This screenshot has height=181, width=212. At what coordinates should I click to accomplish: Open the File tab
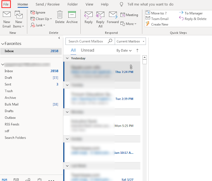pos(6,4)
